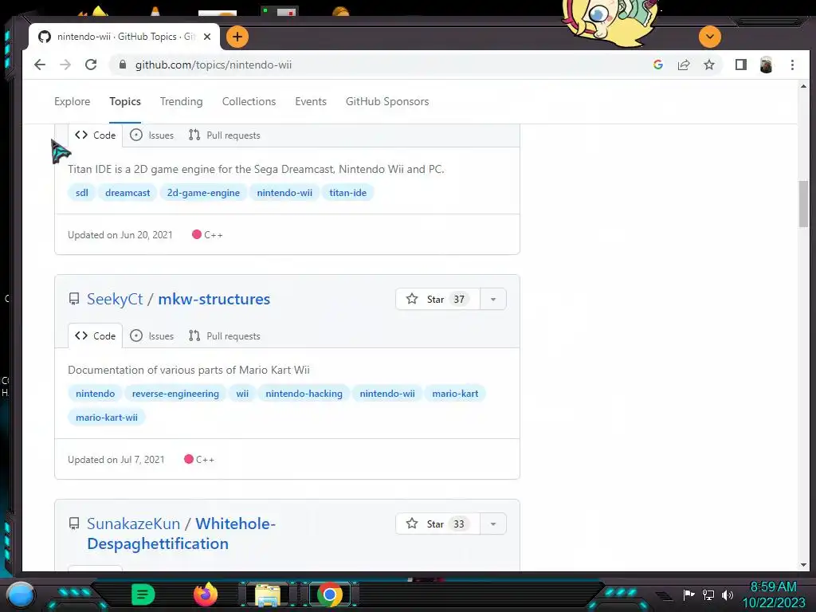Open Firefox from the taskbar
The height and width of the screenshot is (612, 816).
206,594
